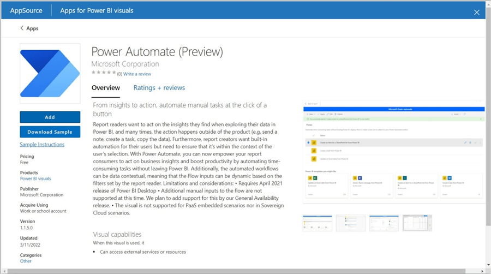Open the Write a review link
The height and width of the screenshot is (274, 491).
click(x=137, y=74)
